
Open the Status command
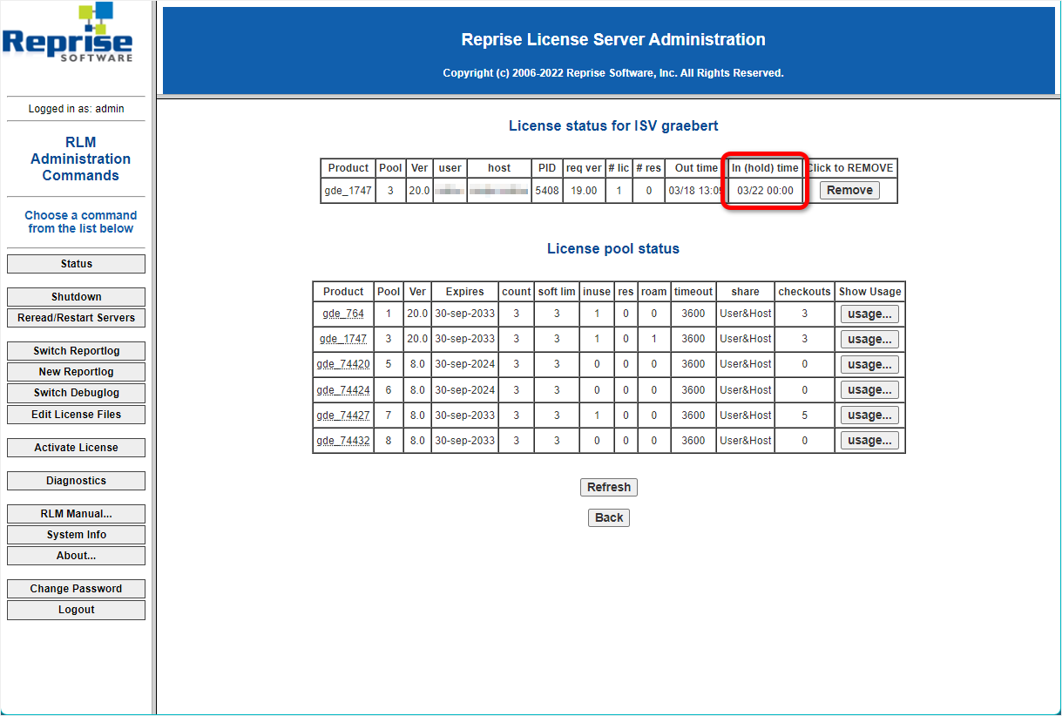tap(77, 264)
